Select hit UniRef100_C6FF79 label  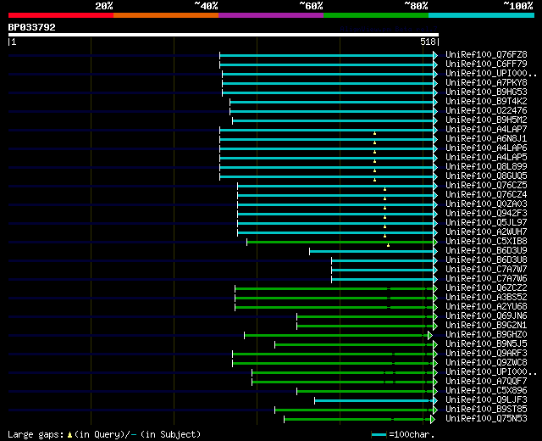pos(486,64)
